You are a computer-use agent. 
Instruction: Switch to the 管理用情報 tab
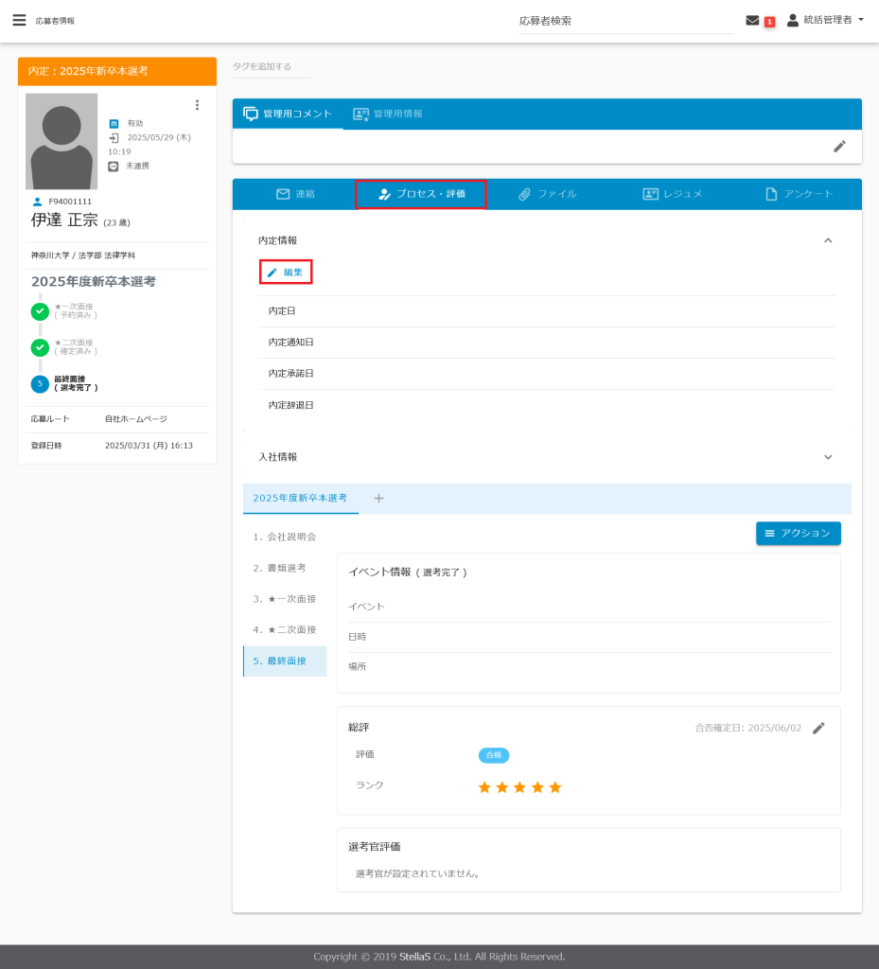[x=388, y=114]
